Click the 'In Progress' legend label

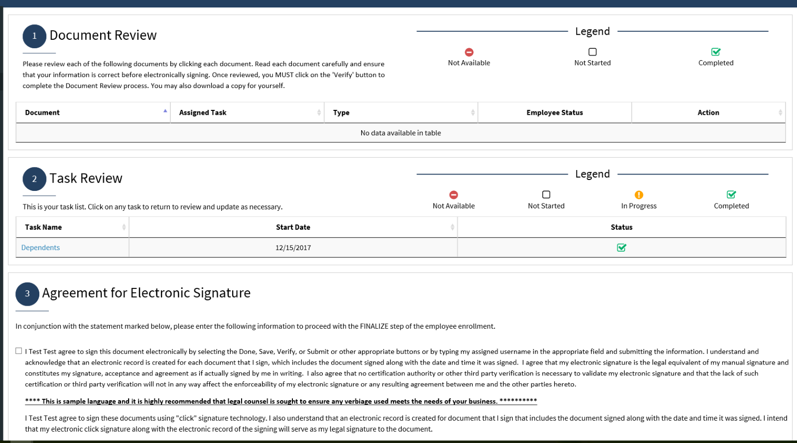pyautogui.click(x=639, y=206)
